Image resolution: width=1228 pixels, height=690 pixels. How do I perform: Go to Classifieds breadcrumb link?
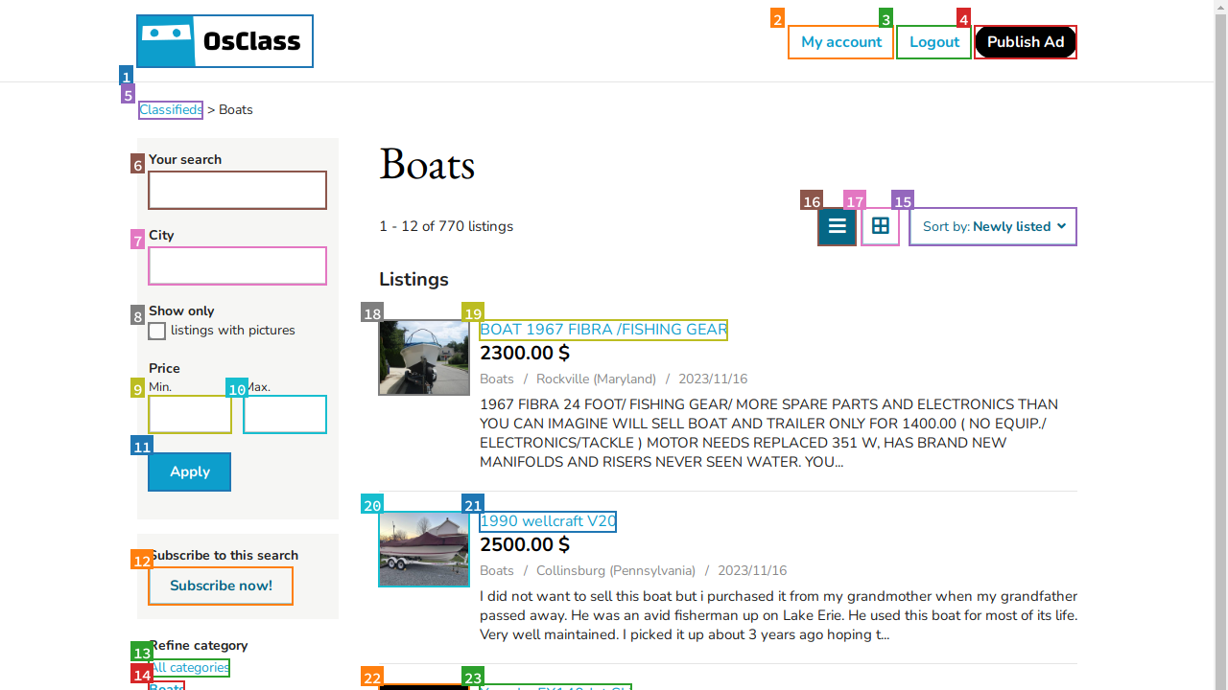click(x=171, y=110)
